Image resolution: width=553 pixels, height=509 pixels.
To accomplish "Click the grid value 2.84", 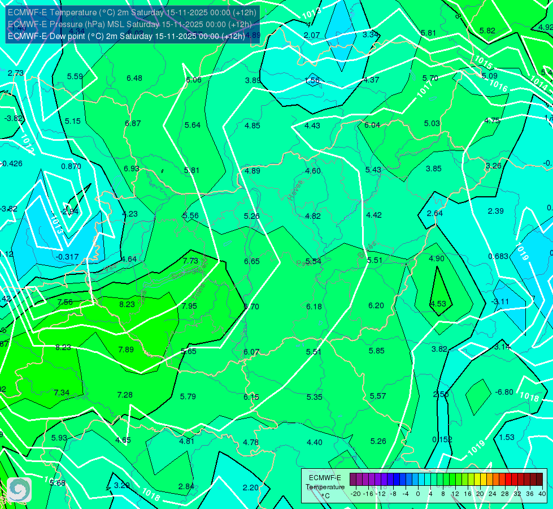I will (x=186, y=486).
